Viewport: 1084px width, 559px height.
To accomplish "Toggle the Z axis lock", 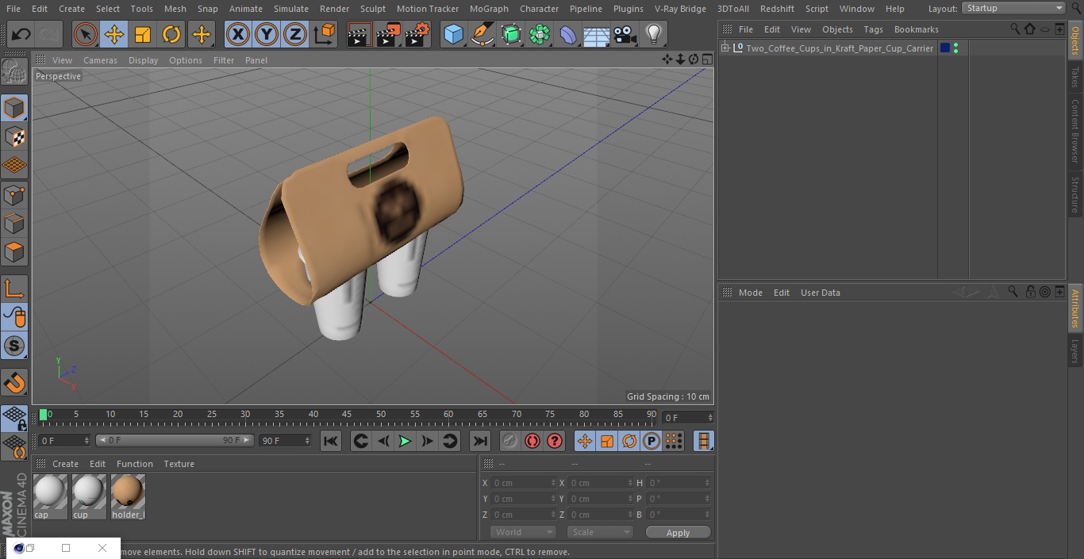I will point(295,34).
